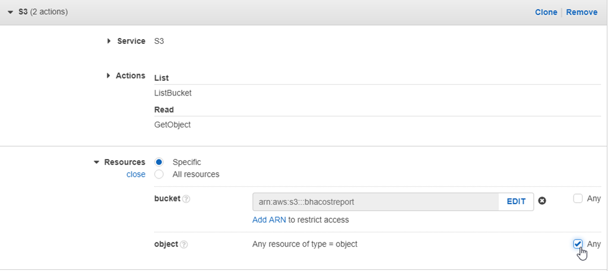The height and width of the screenshot is (271, 608).
Task: Click the object help question-mark icon
Action: click(x=184, y=244)
